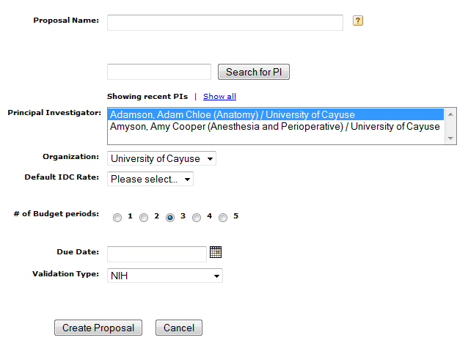Image resolution: width=468 pixels, height=343 pixels.
Task: Click PI list scrollbar up arrow
Action: tap(450, 114)
